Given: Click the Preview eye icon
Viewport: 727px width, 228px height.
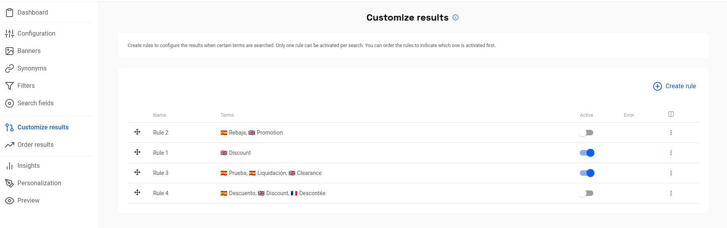Looking at the screenshot, I should pyautogui.click(x=10, y=201).
